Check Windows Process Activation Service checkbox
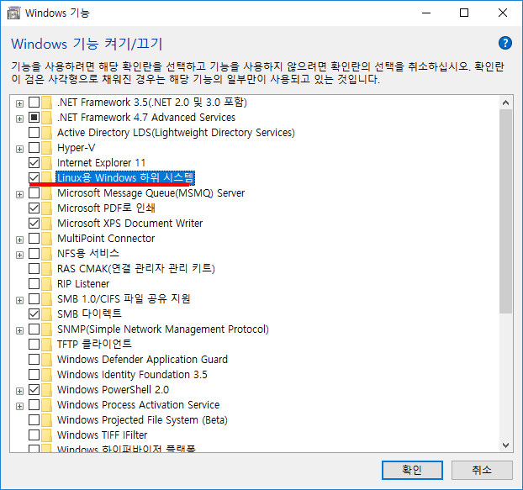523x490 pixels. [x=34, y=404]
